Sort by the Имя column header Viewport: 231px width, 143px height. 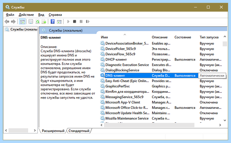click(x=104, y=37)
